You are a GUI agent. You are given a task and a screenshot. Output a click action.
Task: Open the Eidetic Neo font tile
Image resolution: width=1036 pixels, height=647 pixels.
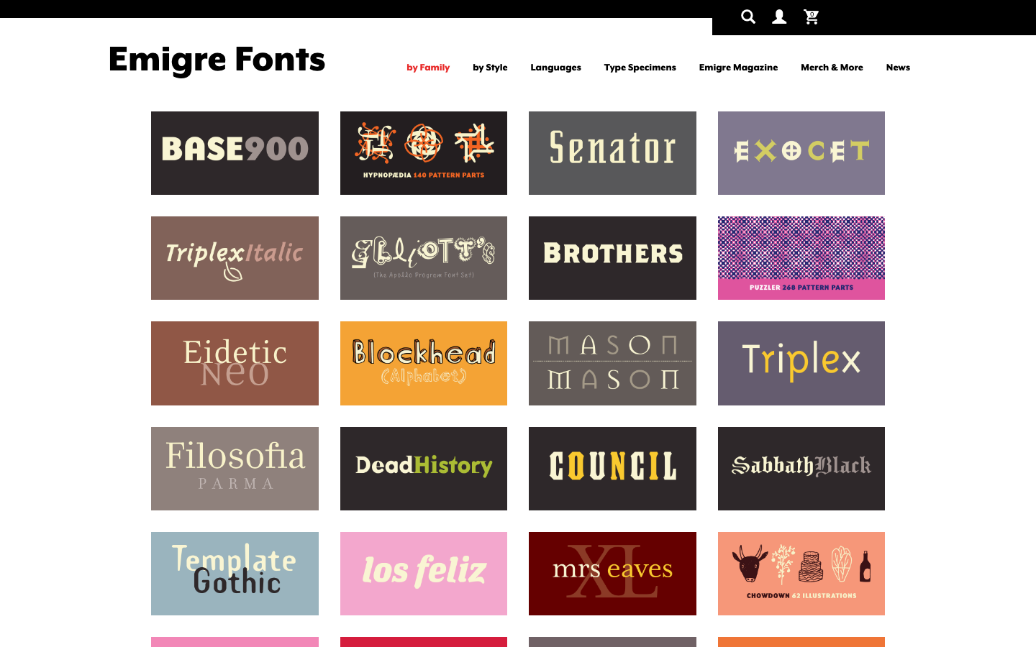coord(235,363)
